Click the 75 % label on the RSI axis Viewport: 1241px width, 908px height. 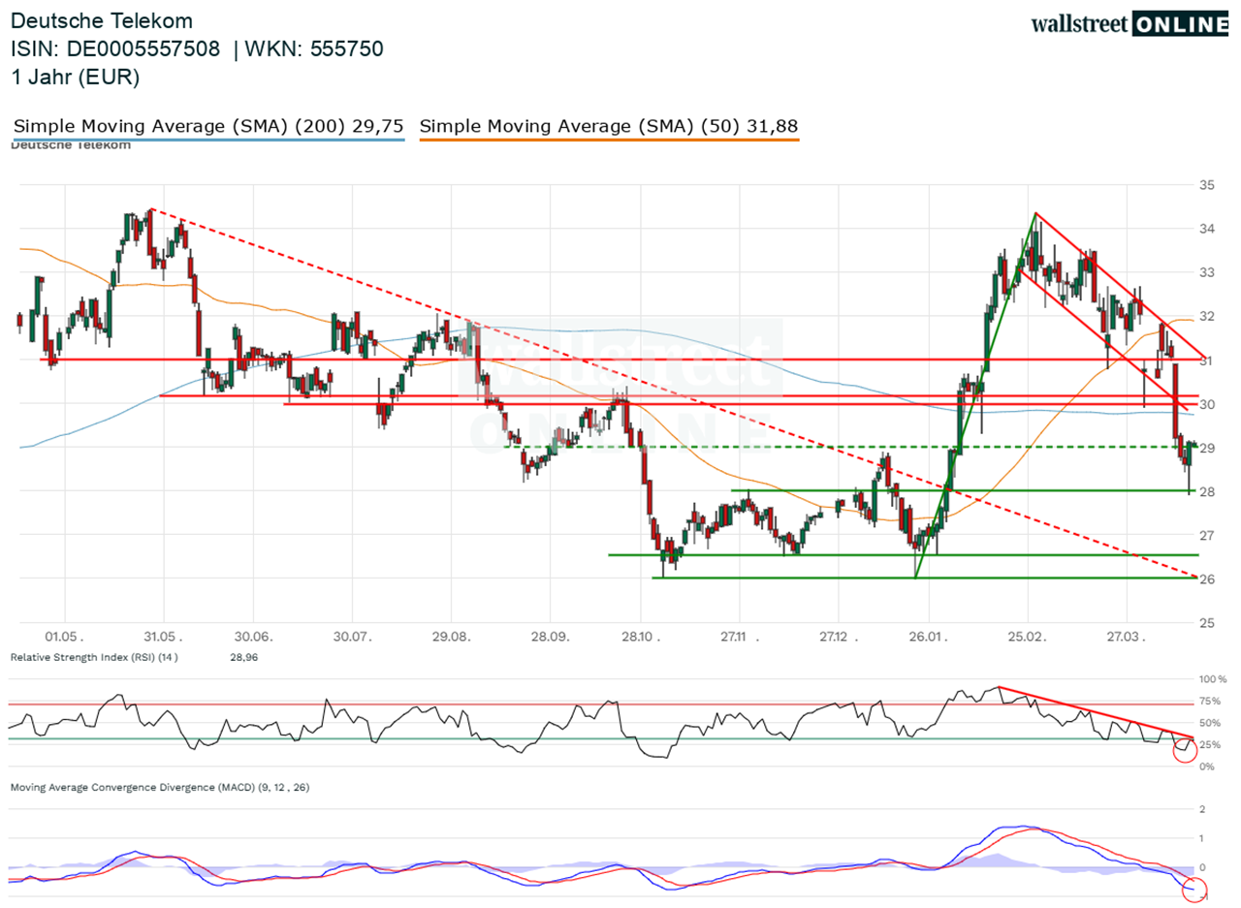pos(1212,702)
